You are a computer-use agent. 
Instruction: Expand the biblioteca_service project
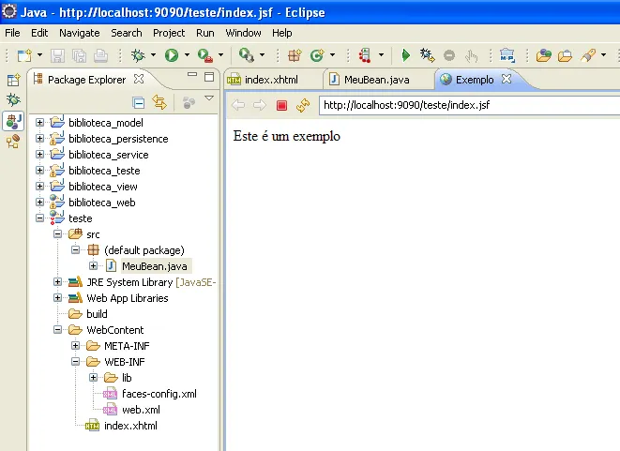39,154
